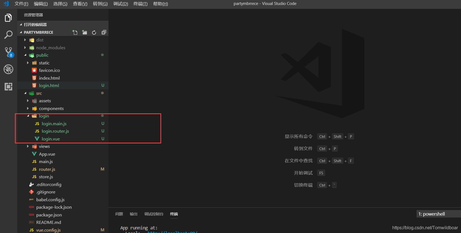Click the editorconfig file icon

[x=31, y=184]
